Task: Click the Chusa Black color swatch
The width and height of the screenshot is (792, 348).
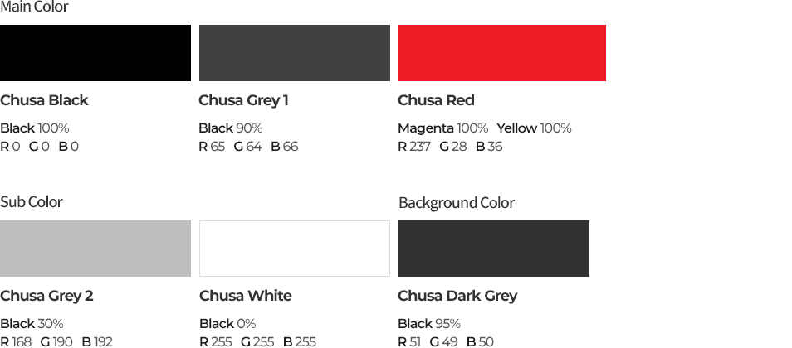Action: pos(95,53)
